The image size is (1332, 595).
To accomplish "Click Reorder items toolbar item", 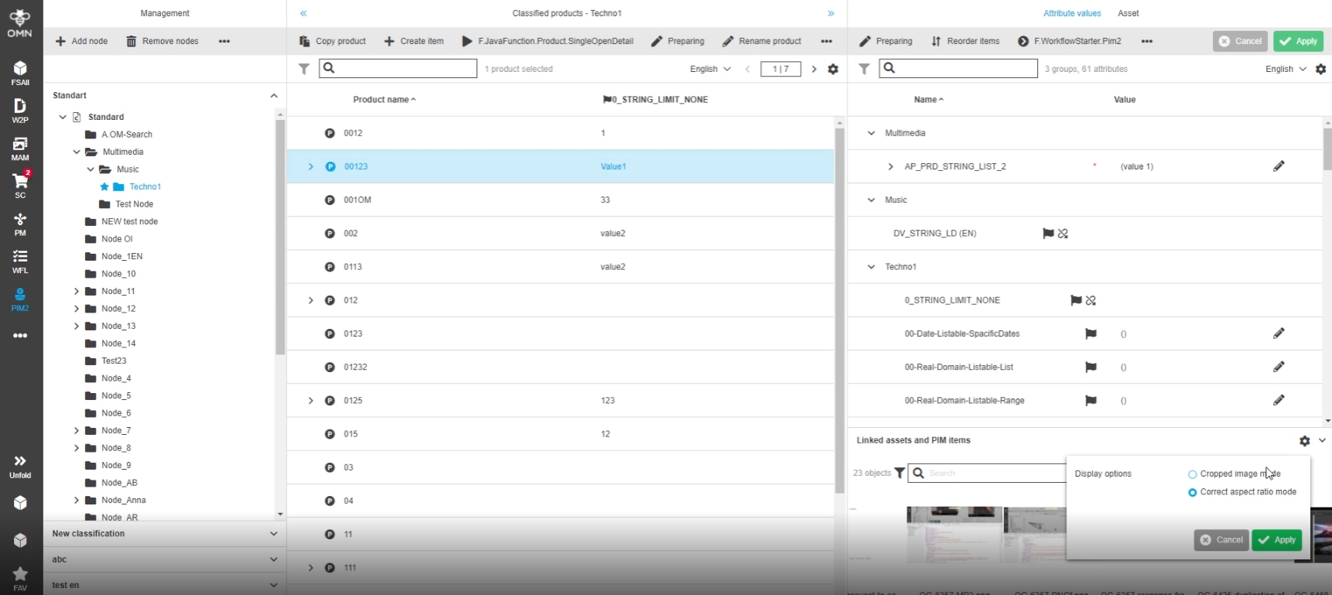I will coord(965,41).
